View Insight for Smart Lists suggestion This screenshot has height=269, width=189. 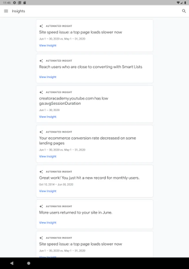pyautogui.click(x=48, y=77)
